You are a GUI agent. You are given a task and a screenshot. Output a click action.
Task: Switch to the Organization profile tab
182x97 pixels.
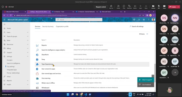pos(62,26)
